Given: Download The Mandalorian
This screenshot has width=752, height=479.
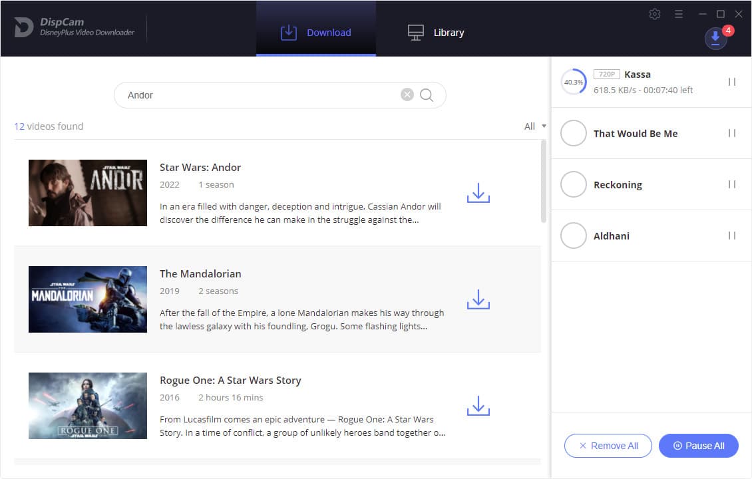Looking at the screenshot, I should [478, 299].
